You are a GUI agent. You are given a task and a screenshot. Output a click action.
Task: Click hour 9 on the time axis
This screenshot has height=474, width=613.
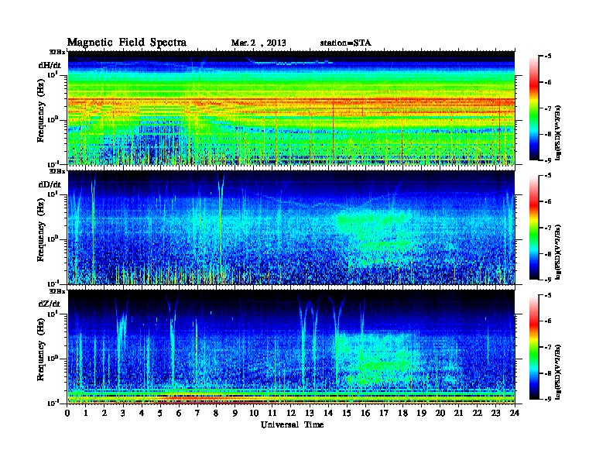pos(235,414)
